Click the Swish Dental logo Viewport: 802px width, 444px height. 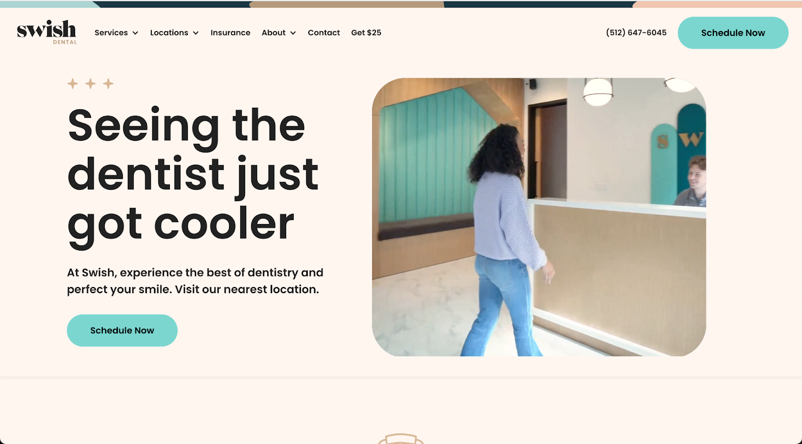click(x=47, y=33)
